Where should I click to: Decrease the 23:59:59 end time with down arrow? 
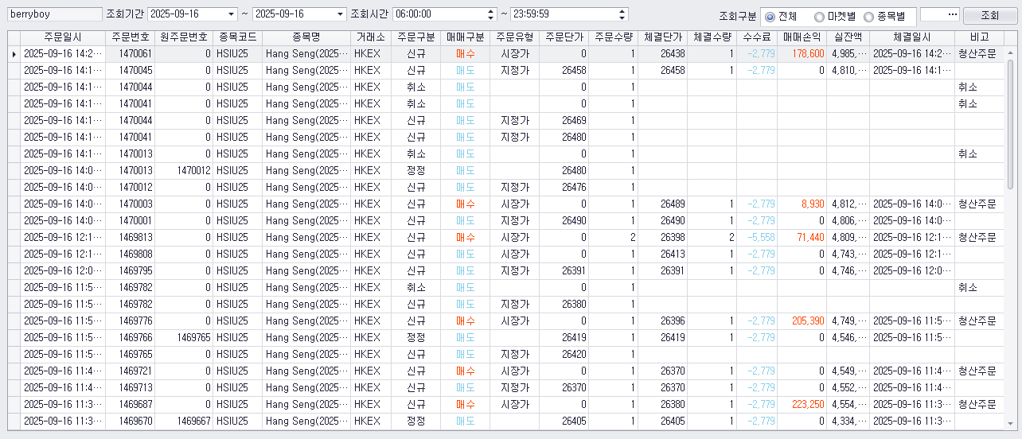coord(622,17)
